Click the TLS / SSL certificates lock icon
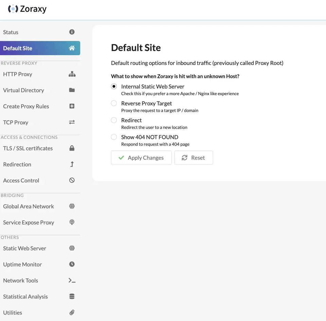This screenshot has width=326, height=321. coord(72,148)
